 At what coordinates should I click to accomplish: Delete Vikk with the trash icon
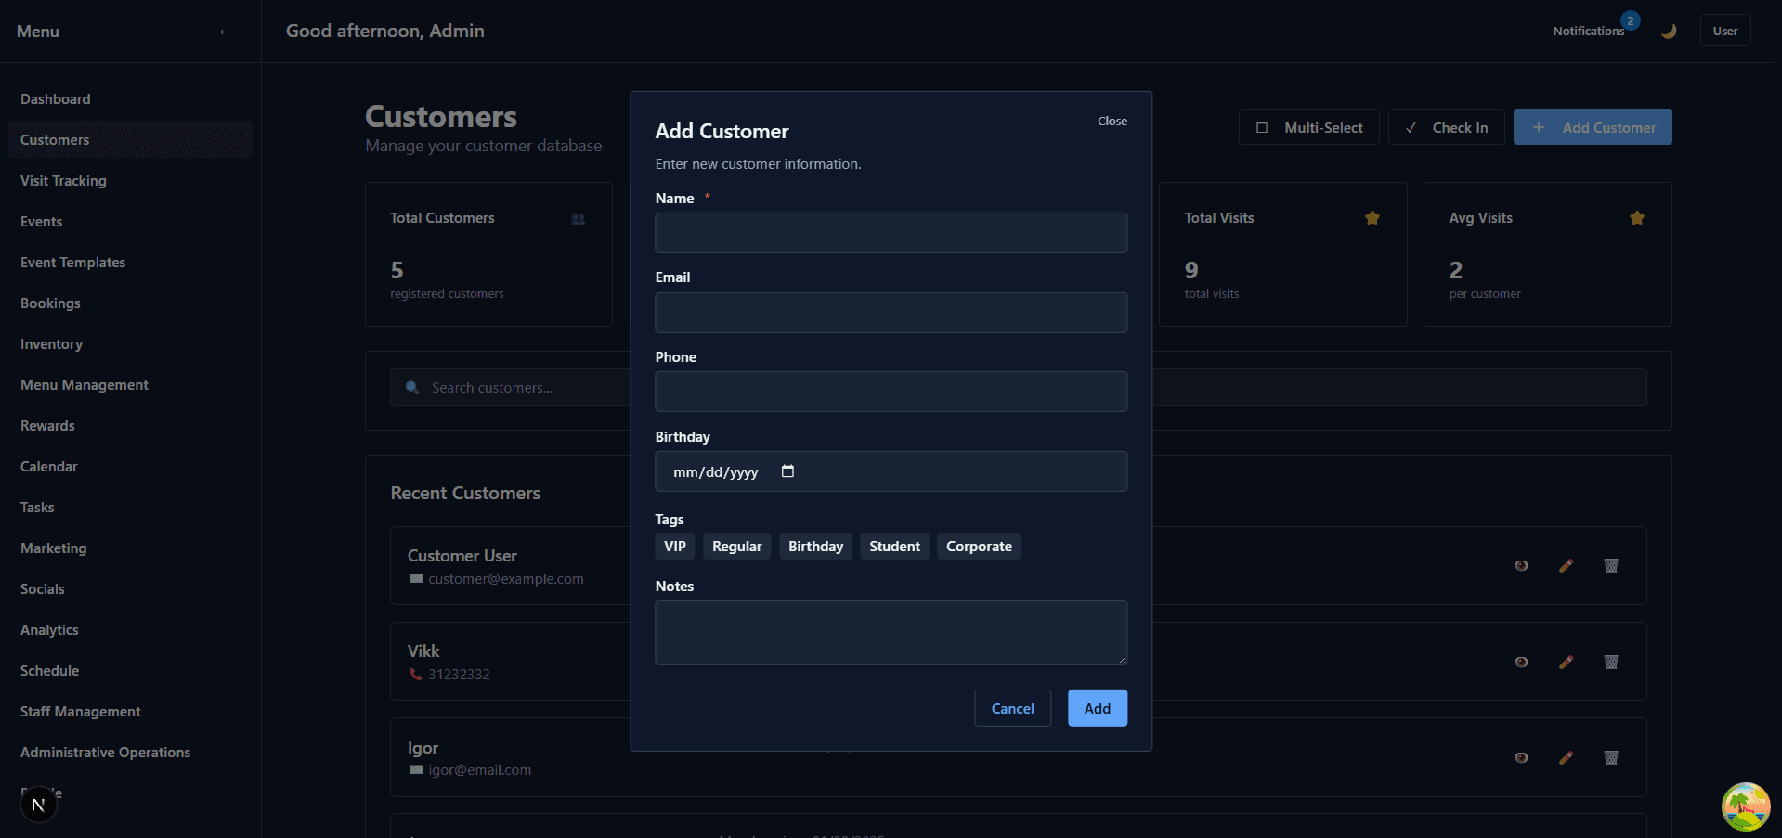1611,663
